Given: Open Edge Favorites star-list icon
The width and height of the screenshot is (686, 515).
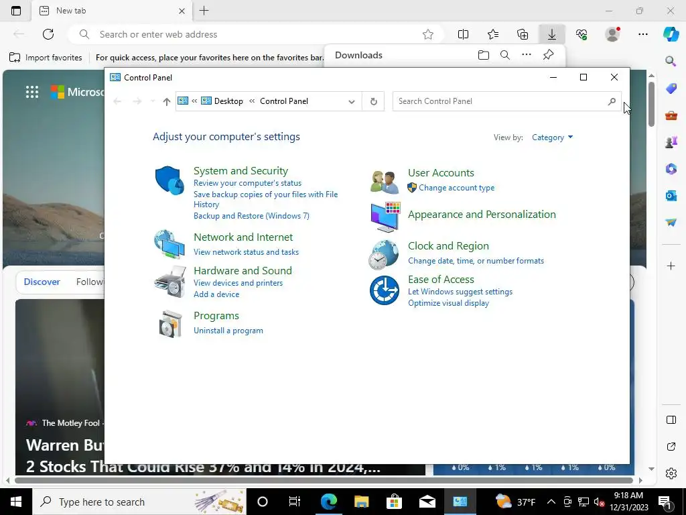Looking at the screenshot, I should click(x=493, y=34).
